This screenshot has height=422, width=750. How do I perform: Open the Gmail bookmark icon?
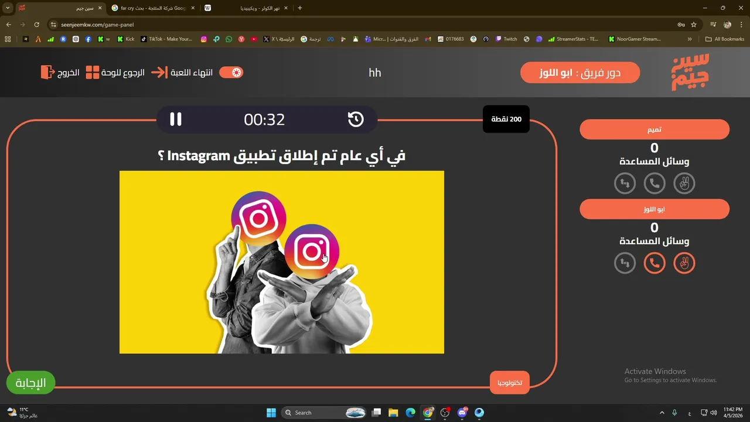coord(427,39)
